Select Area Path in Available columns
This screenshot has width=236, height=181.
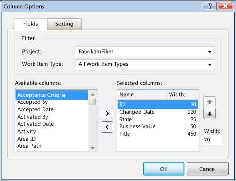pos(52,146)
